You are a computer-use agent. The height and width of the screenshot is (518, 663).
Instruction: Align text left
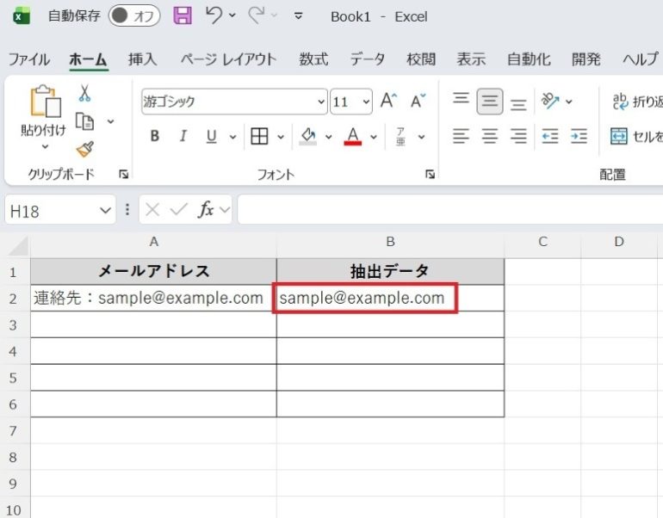point(461,136)
